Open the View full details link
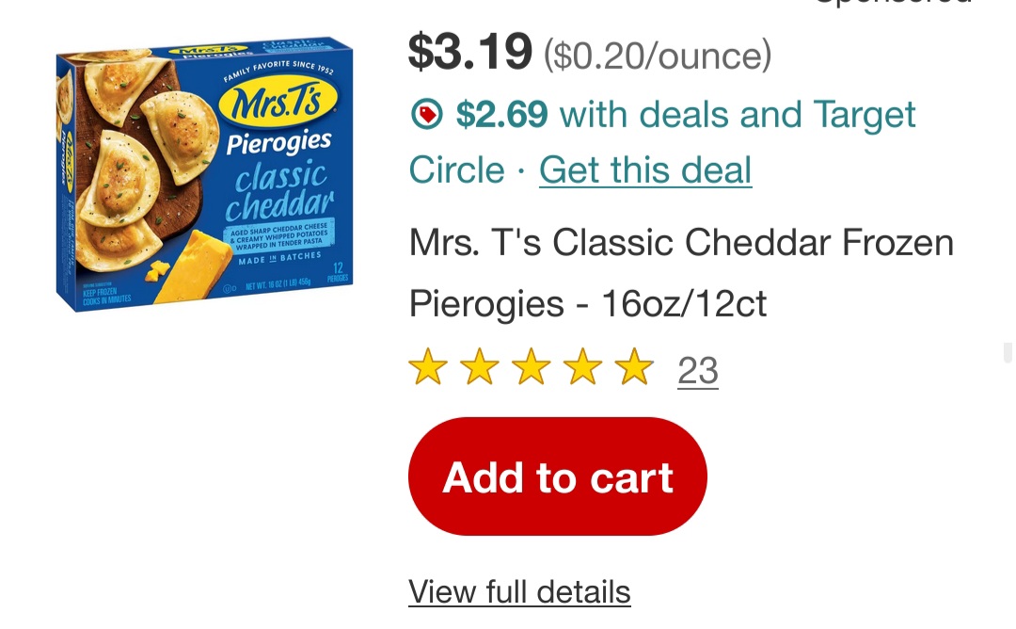The width and height of the screenshot is (1016, 629). point(519,592)
